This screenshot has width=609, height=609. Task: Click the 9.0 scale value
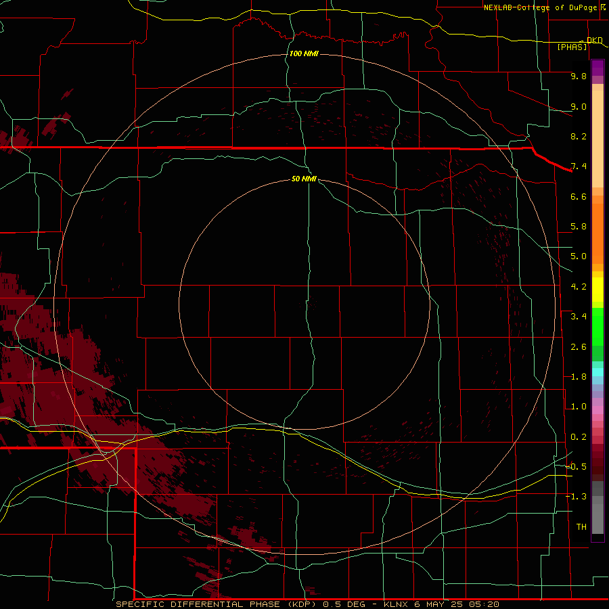tap(579, 106)
